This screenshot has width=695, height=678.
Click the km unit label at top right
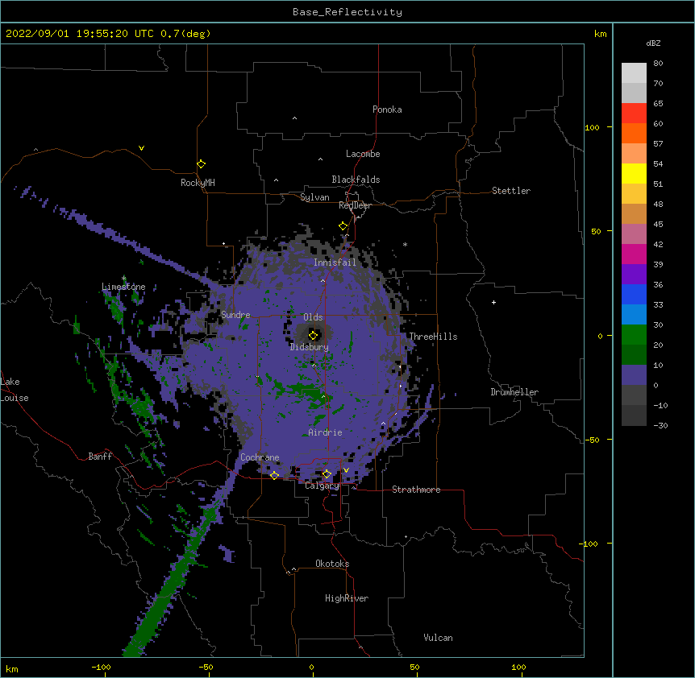601,34
